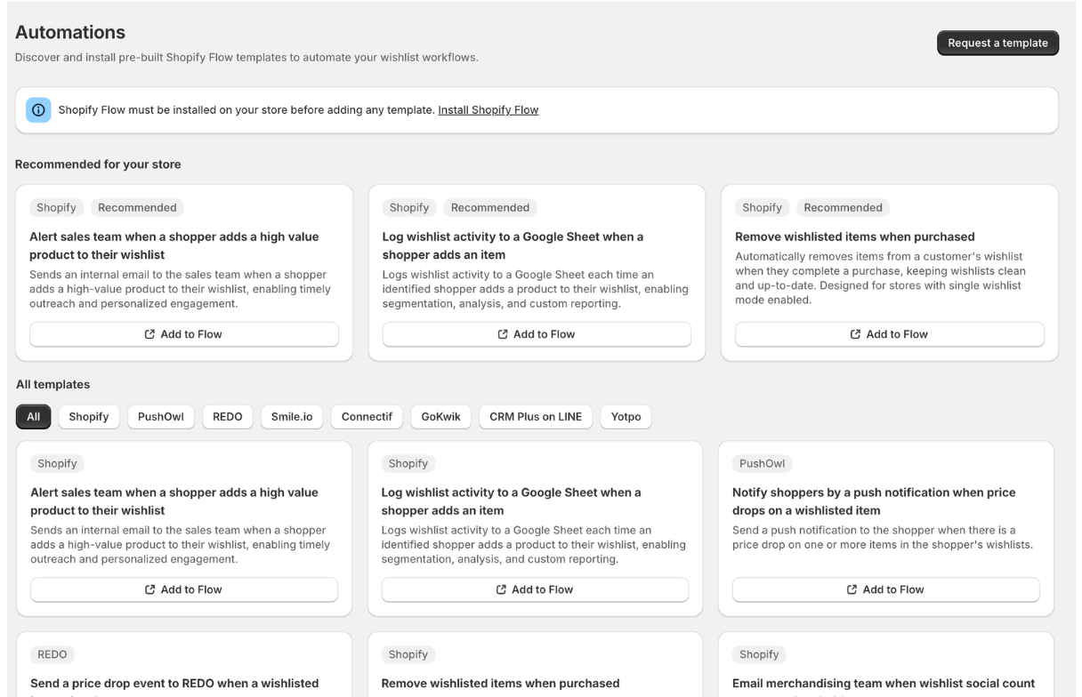1082x697 pixels.
Task: Add recommended Remove wishlisted items template to Flow
Action: 890,334
